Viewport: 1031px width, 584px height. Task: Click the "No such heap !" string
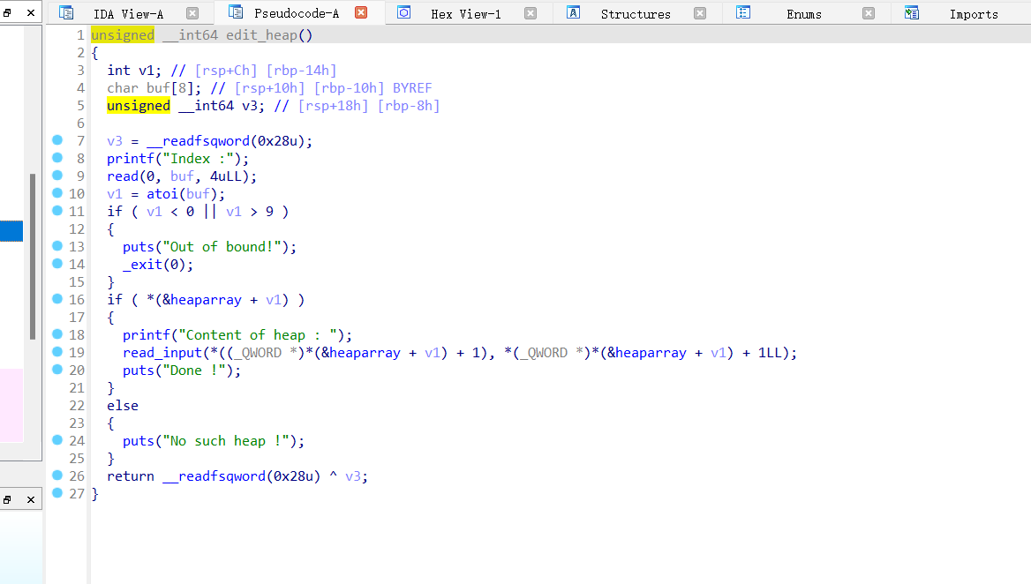[230, 441]
